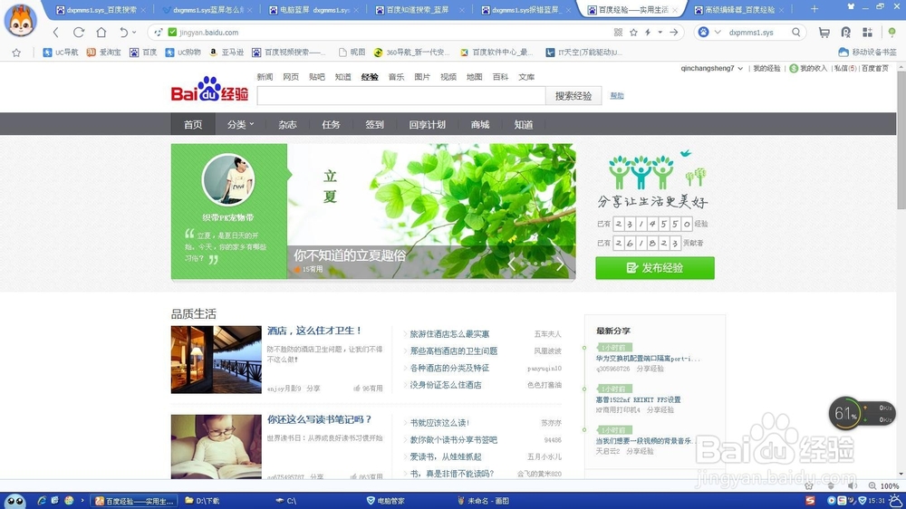Click the 知道 top service link
Image resolution: width=906 pixels, height=509 pixels.
[x=342, y=77]
